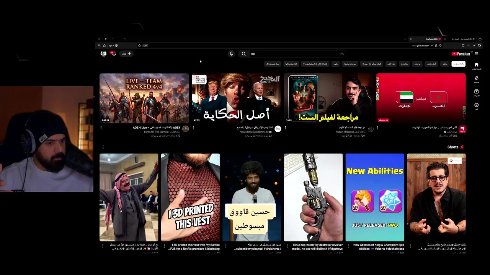
Task: Open the Rakan AlShaya channel link
Action: tap(350, 132)
